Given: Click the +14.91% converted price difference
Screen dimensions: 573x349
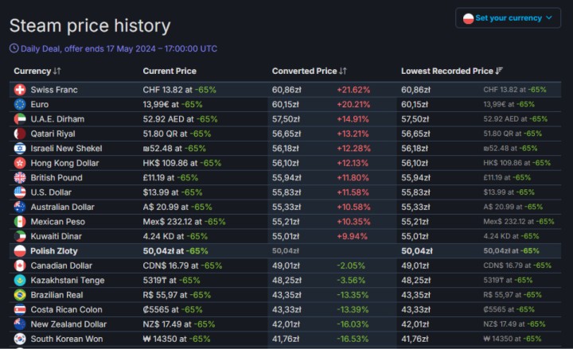Looking at the screenshot, I should tap(353, 119).
